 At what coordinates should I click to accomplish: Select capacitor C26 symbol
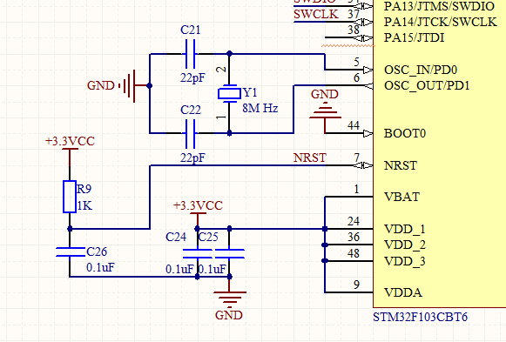tap(70, 252)
